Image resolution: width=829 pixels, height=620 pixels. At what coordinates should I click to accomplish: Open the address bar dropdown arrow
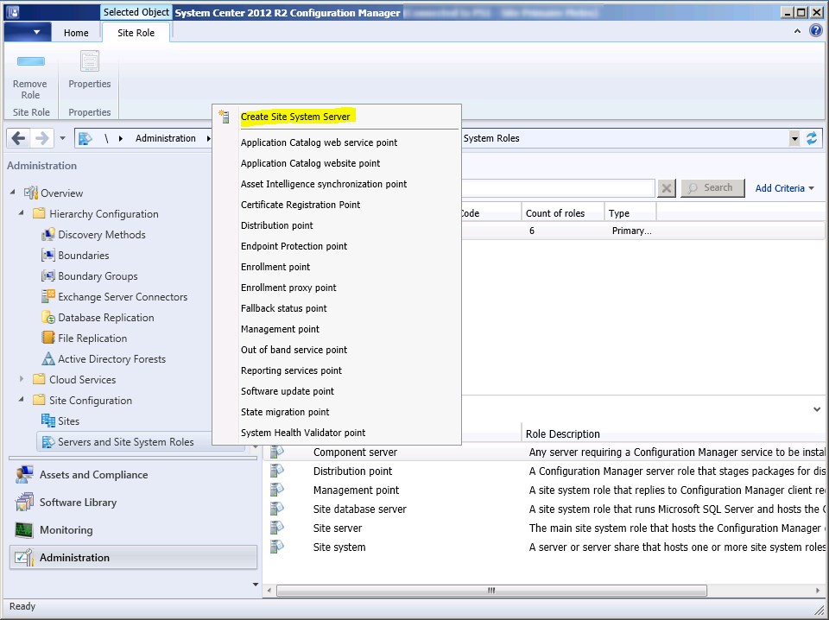tap(794, 138)
